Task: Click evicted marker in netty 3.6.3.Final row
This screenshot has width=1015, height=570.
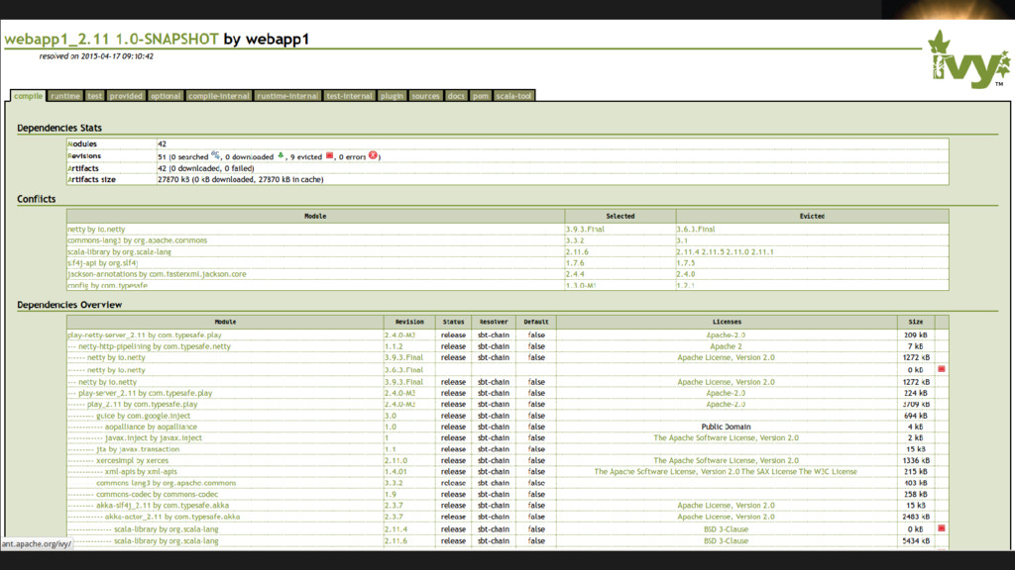Action: (x=942, y=369)
